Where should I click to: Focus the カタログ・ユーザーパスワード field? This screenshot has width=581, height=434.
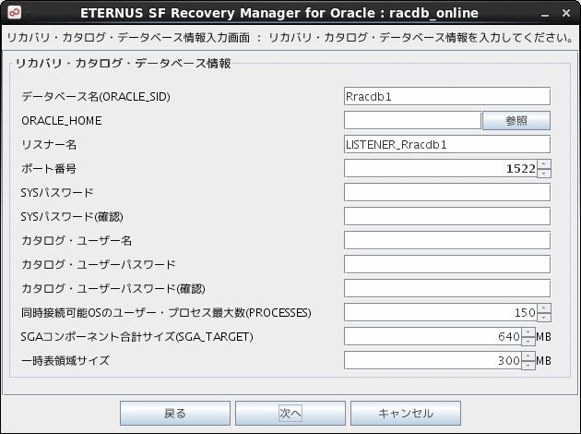pos(447,264)
